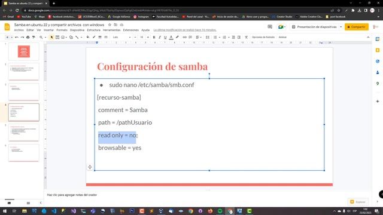Open Google Maps in side panel
The width and height of the screenshot is (383, 215).
[x=378, y=84]
